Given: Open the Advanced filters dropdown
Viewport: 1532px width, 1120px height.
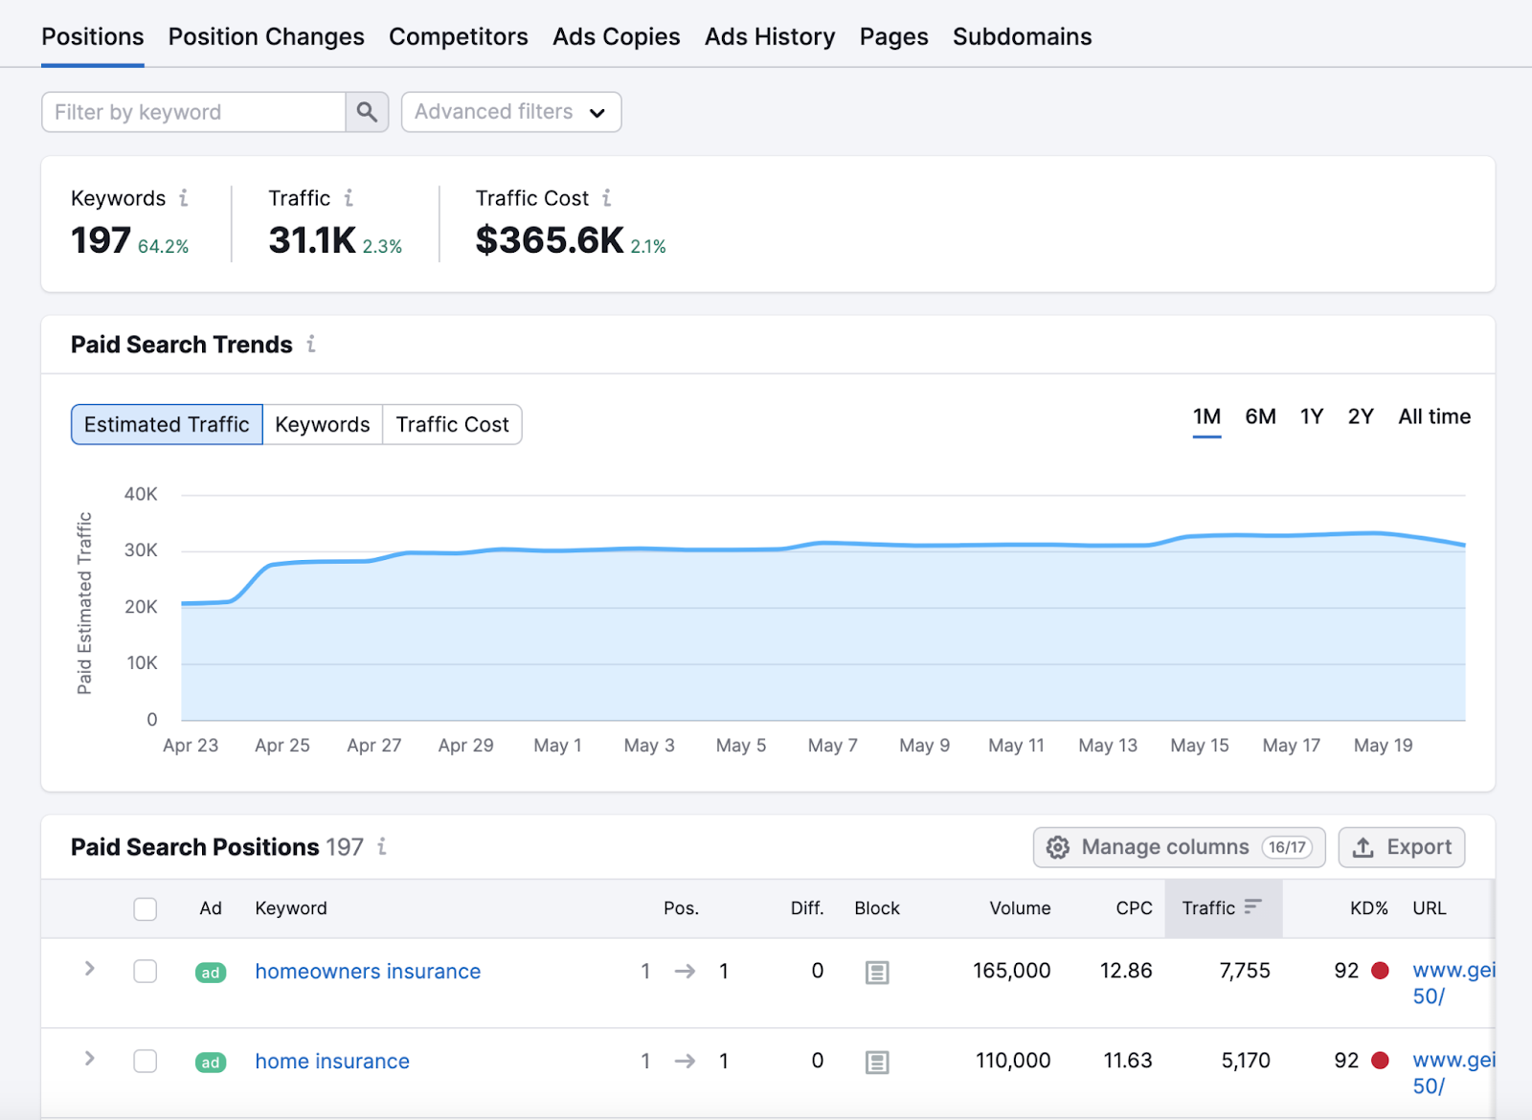Looking at the screenshot, I should [511, 112].
